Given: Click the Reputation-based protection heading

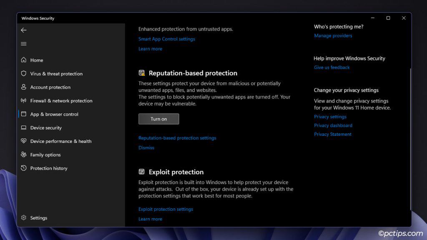Looking at the screenshot, I should [x=193, y=73].
